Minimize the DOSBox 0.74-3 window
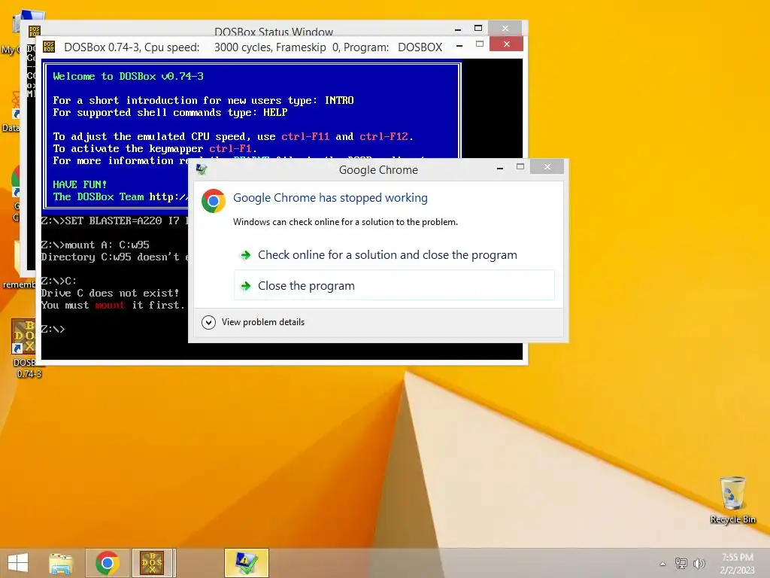The width and height of the screenshot is (770, 578). (x=459, y=46)
